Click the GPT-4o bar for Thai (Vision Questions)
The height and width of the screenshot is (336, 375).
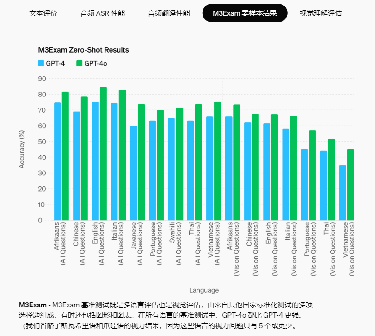point(332,180)
